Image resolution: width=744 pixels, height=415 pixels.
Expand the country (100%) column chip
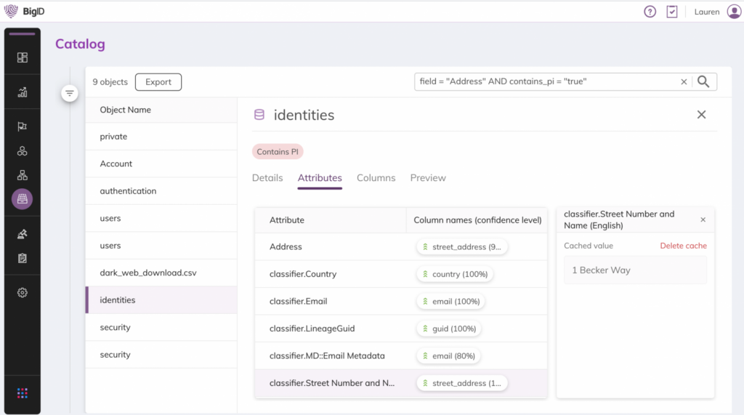tap(455, 274)
